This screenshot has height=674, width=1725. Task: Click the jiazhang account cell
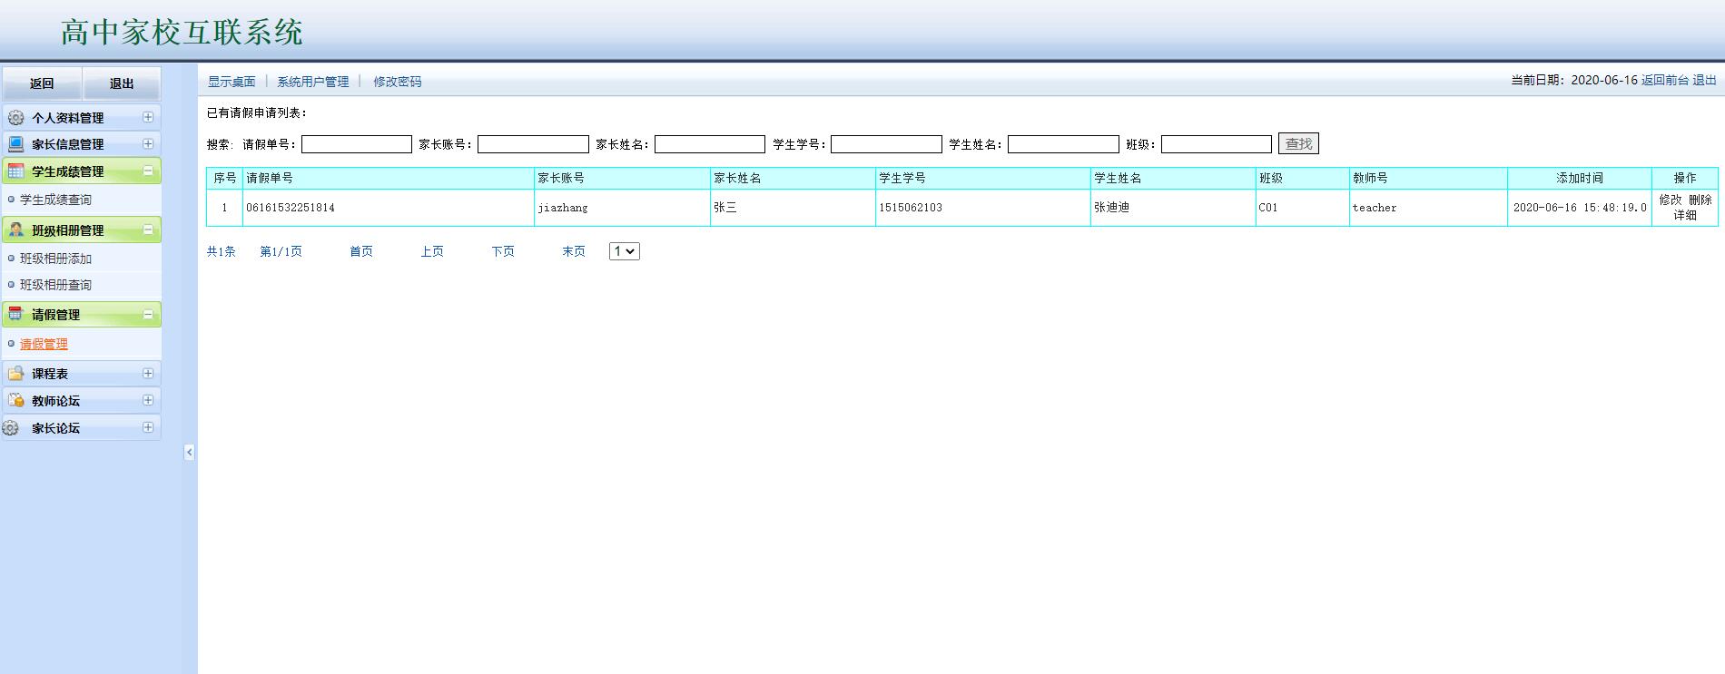tap(622, 208)
